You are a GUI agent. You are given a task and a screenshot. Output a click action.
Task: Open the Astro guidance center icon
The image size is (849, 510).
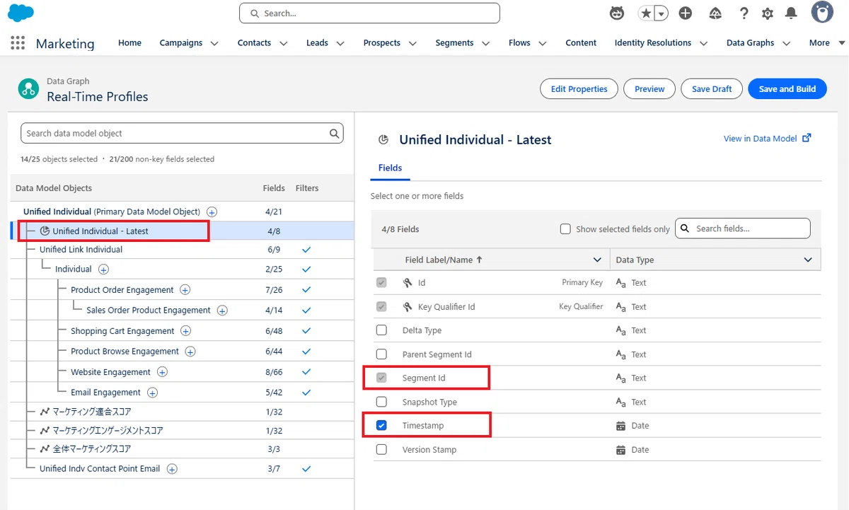tap(617, 13)
